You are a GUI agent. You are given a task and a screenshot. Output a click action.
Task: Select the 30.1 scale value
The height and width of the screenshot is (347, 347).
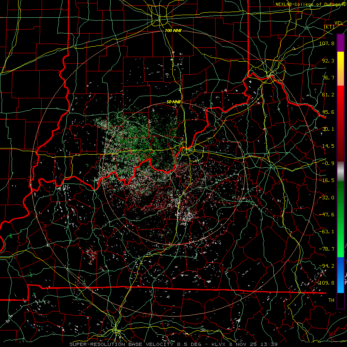click(x=328, y=129)
